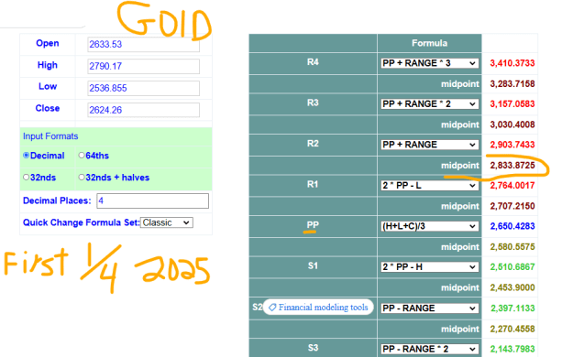The width and height of the screenshot is (573, 357).
Task: Open the R4 formula dropdown
Action: coord(429,63)
